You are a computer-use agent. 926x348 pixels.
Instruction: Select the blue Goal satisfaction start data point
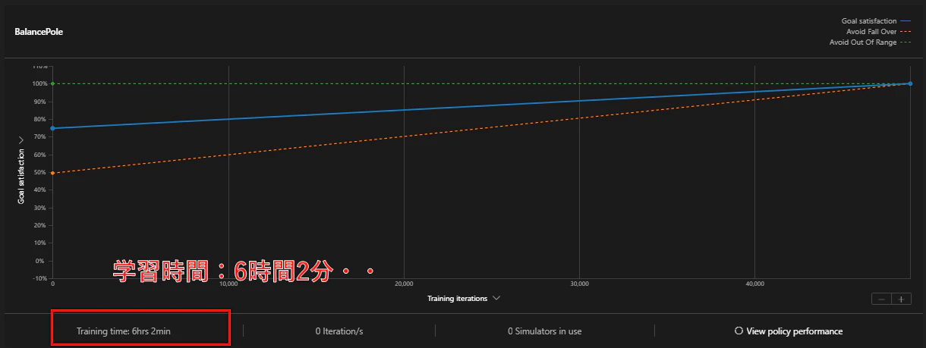pos(52,128)
